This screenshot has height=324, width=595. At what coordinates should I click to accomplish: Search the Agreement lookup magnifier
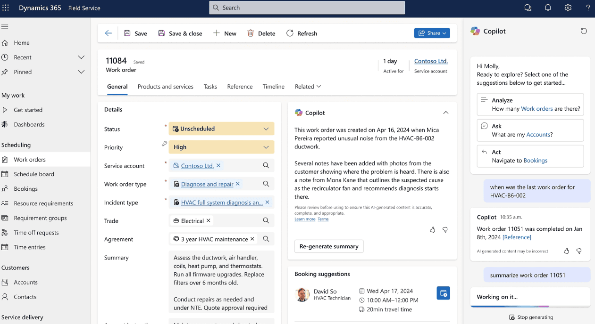click(266, 239)
